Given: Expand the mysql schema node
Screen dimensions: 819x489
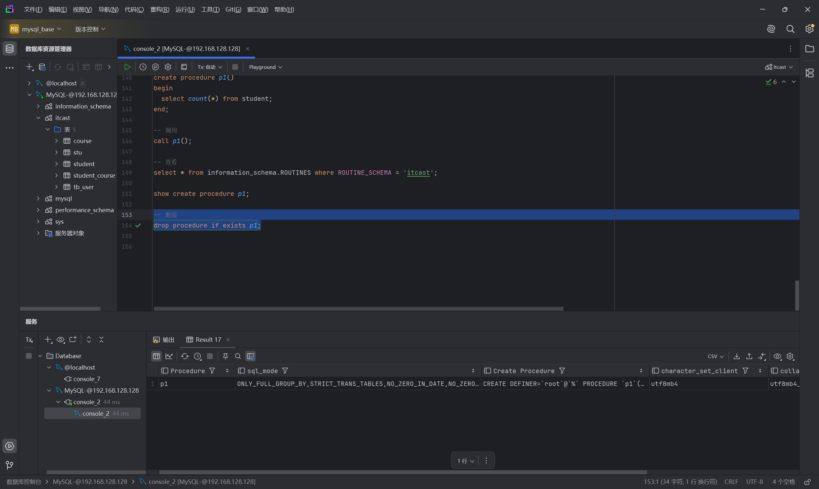Looking at the screenshot, I should [x=38, y=198].
